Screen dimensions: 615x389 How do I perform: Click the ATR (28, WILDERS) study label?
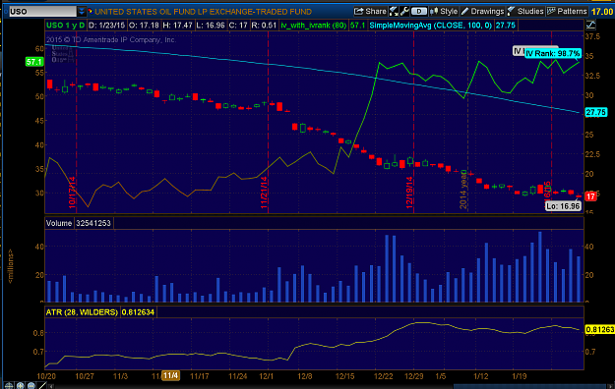82,312
